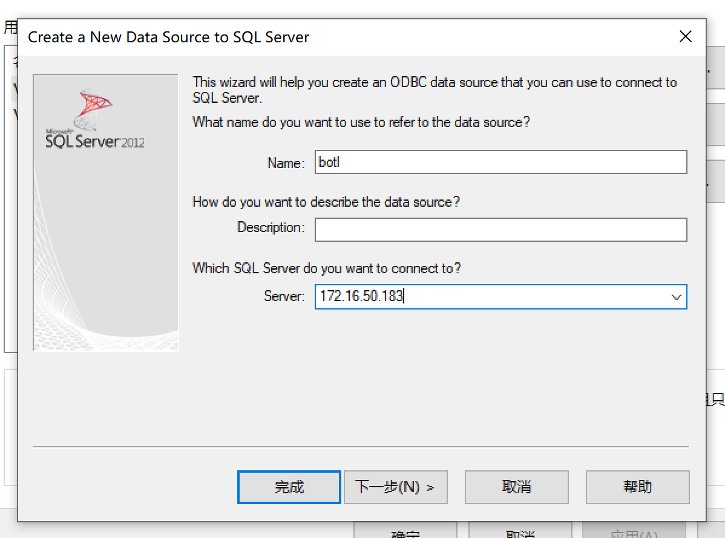Open help with the 帮助 button
Image resolution: width=725 pixels, height=538 pixels.
pos(637,487)
